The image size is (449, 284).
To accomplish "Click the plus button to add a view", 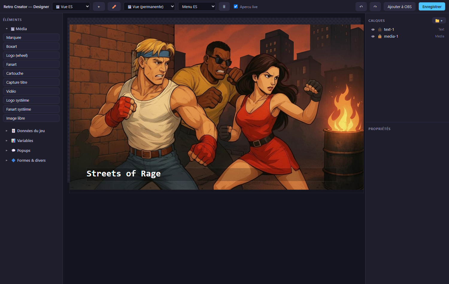I will [99, 7].
